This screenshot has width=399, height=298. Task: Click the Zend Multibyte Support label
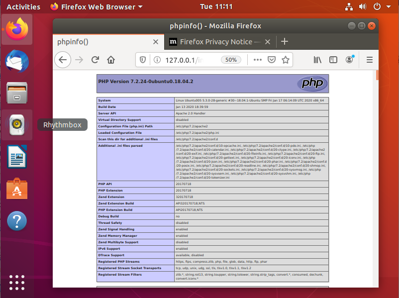click(118, 242)
